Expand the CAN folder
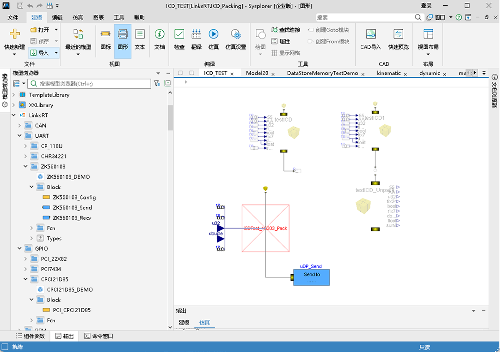 pyautogui.click(x=20, y=125)
